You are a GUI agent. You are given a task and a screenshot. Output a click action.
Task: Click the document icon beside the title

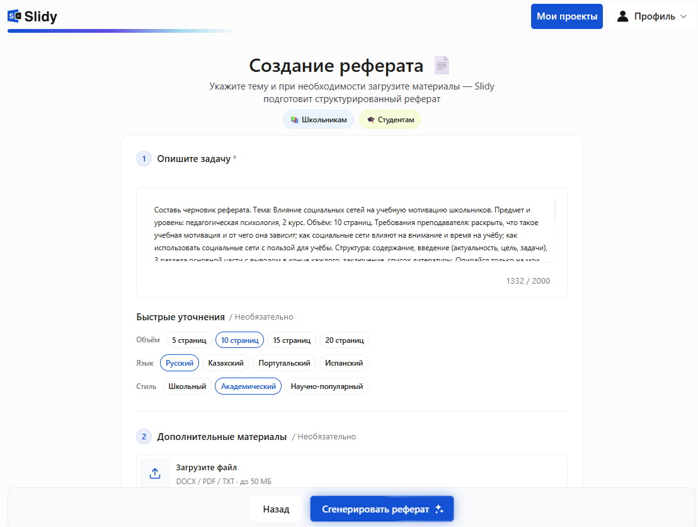[442, 66]
